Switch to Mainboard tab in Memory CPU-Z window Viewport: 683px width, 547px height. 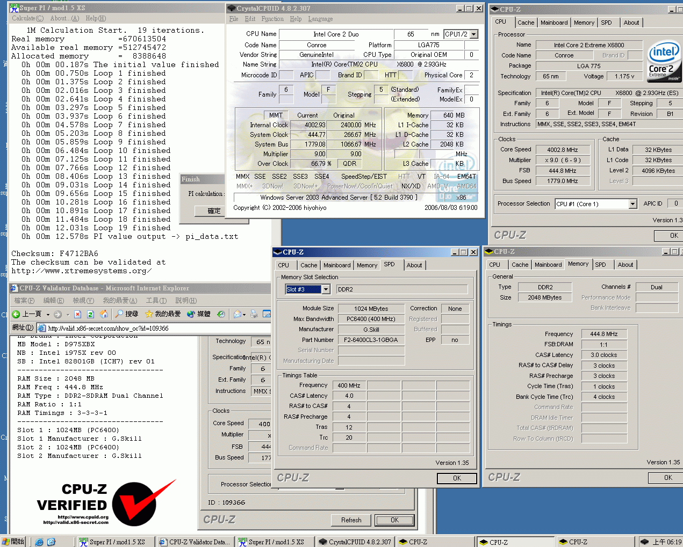click(x=548, y=265)
